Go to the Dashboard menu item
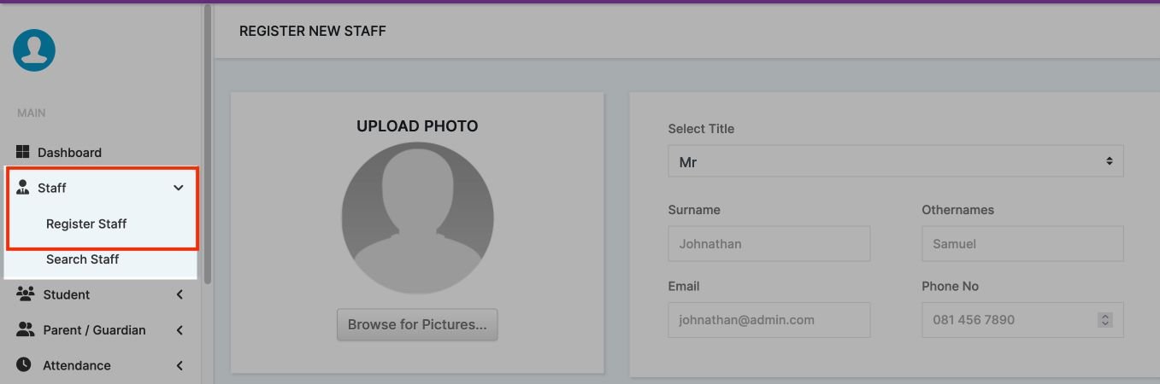The image size is (1160, 384). 69,153
